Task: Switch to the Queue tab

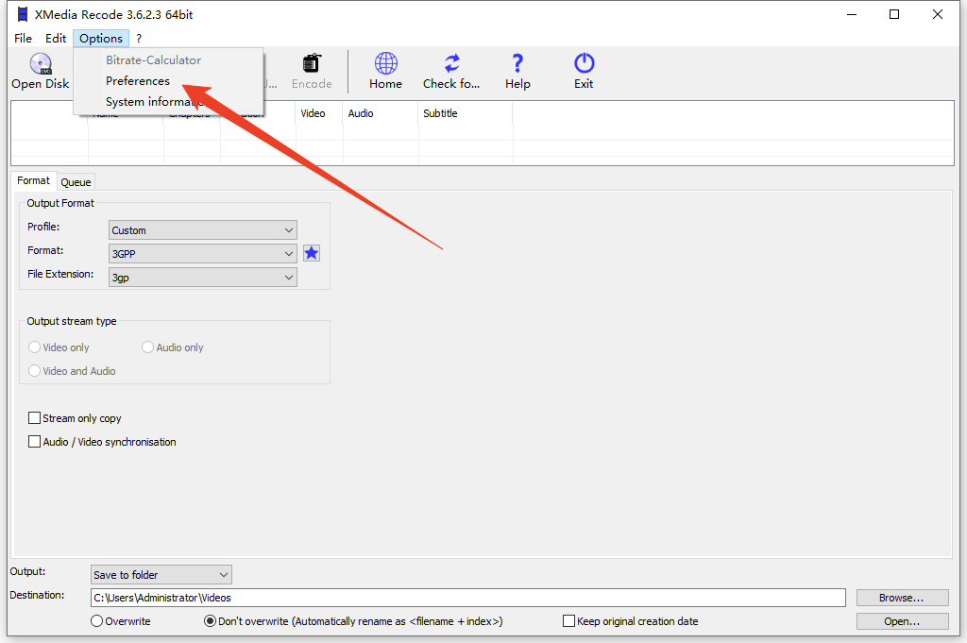Action: pos(76,182)
